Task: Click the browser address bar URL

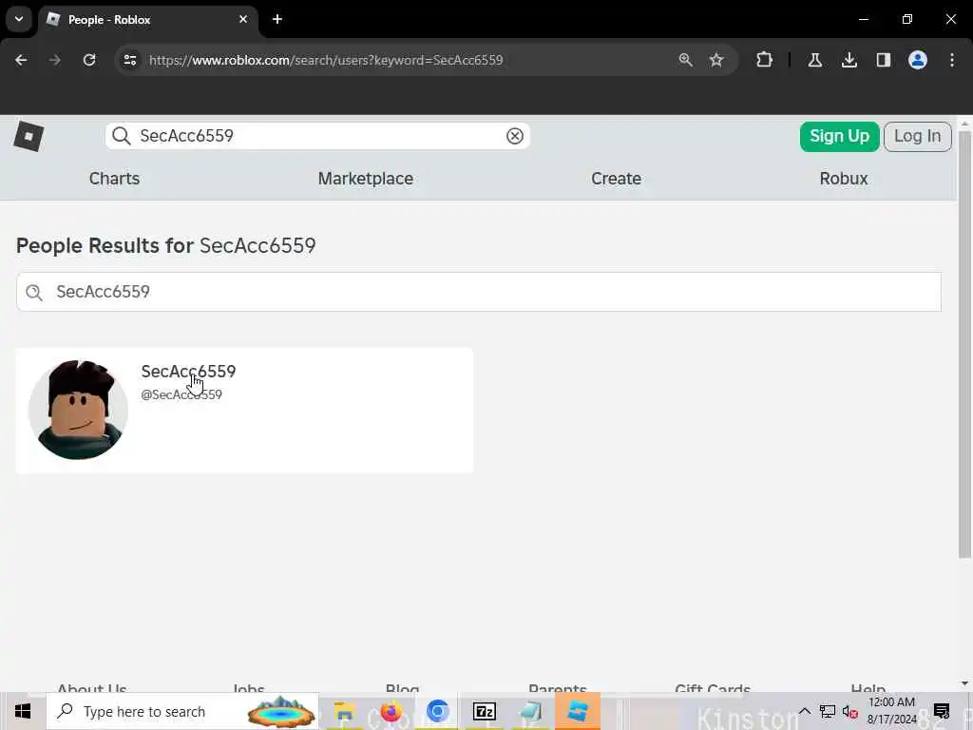Action: [326, 60]
